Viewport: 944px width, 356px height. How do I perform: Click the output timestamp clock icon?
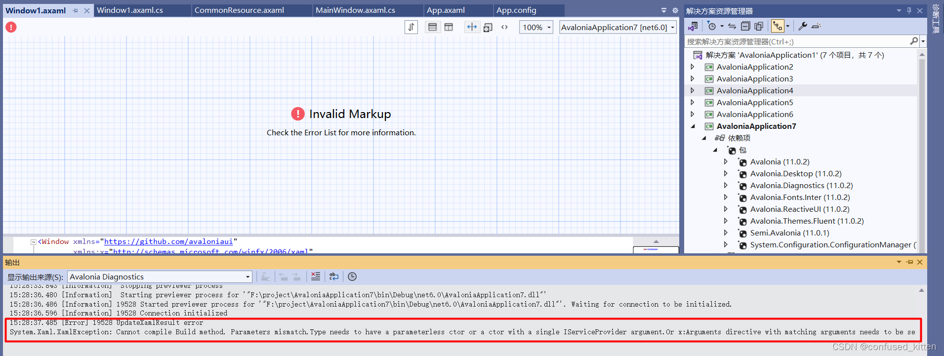pos(352,277)
